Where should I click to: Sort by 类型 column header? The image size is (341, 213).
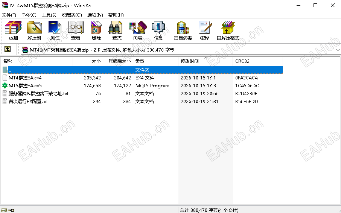coord(155,61)
